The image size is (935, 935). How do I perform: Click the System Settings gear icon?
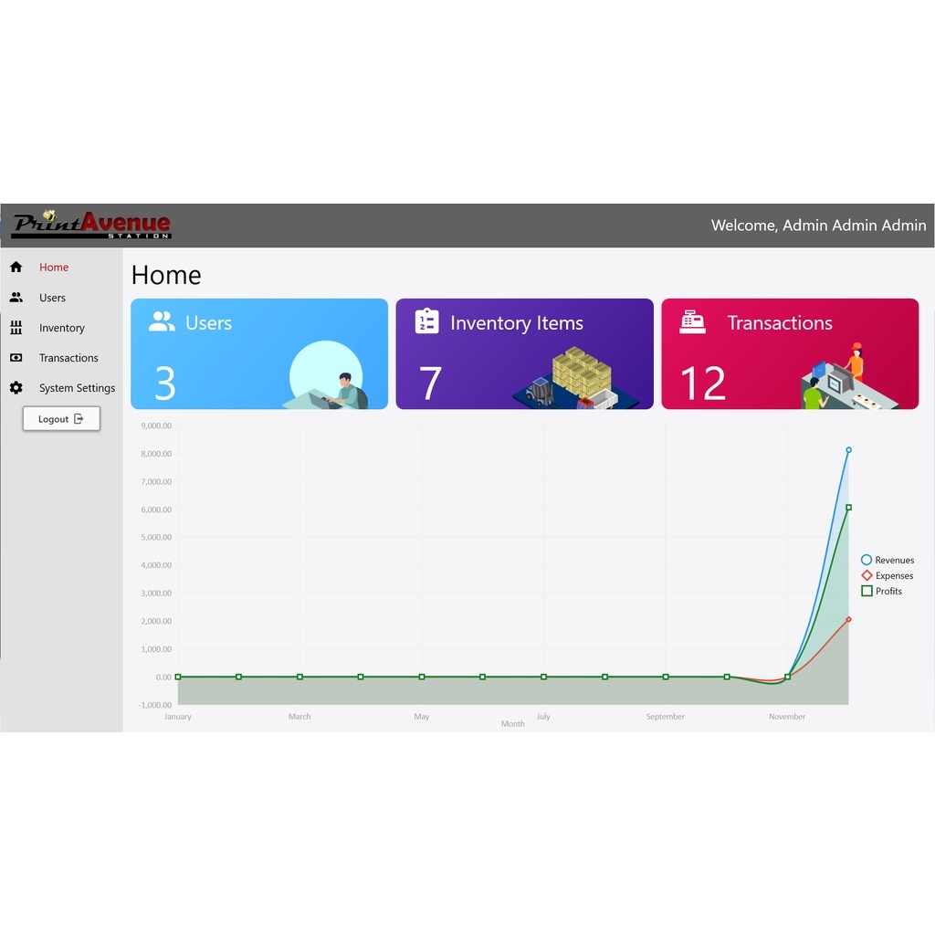click(x=16, y=388)
